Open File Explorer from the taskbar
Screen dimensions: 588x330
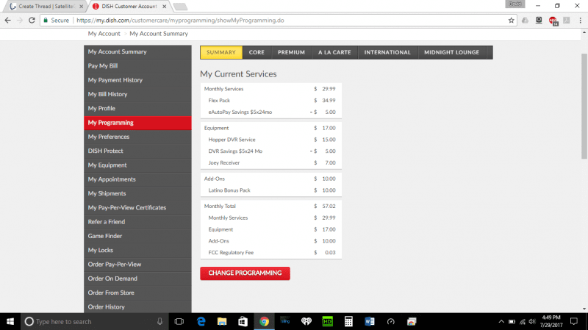click(221, 321)
